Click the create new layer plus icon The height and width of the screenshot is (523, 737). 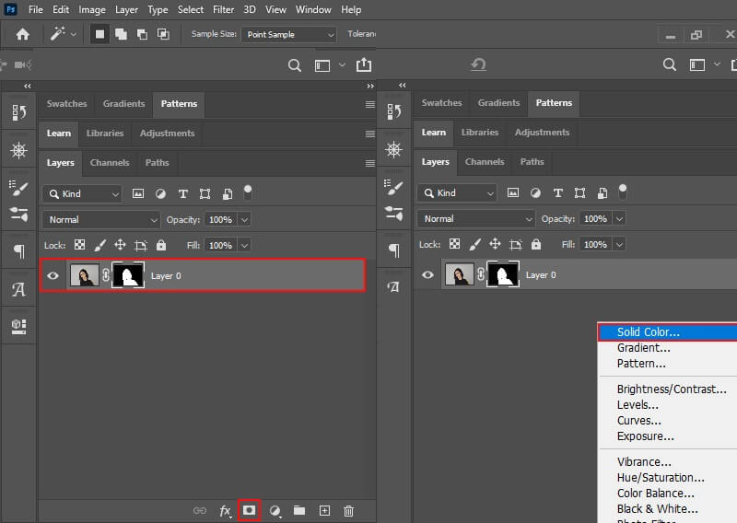point(324,510)
